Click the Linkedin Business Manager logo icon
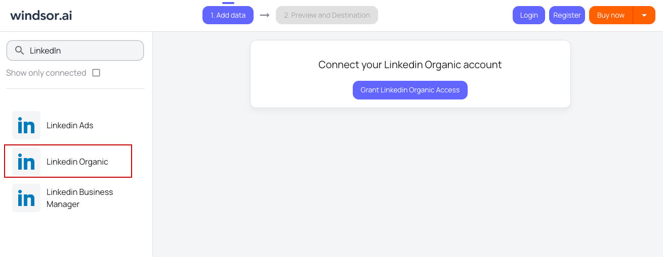663x257 pixels. coord(26,198)
